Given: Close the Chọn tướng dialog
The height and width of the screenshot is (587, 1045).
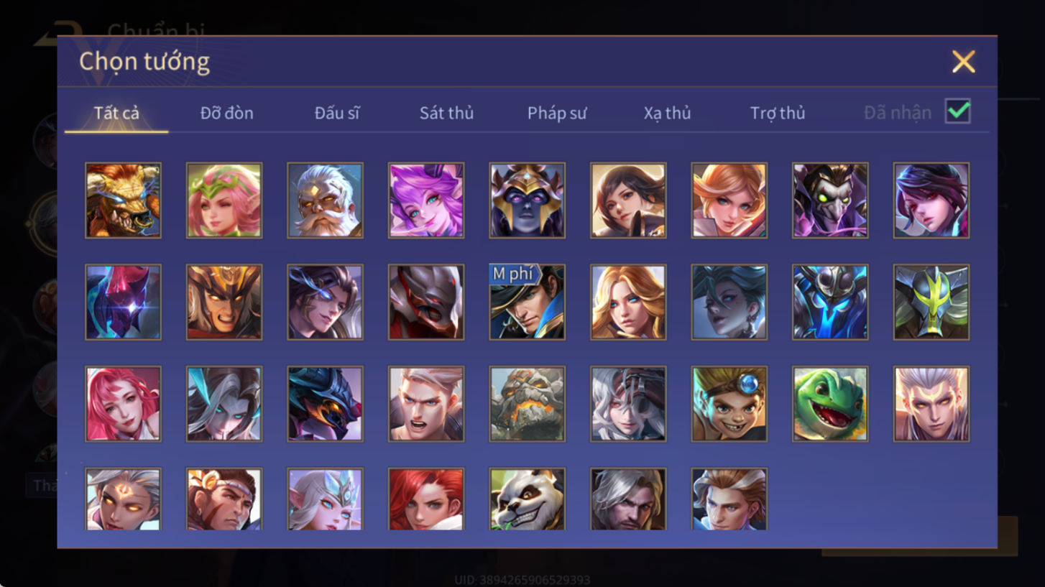Looking at the screenshot, I should coord(963,62).
